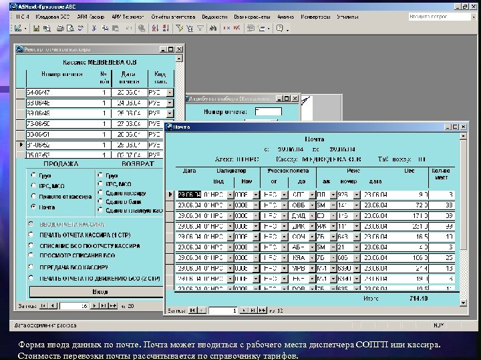This screenshot has width=481, height=360.
Task: Open destination dropdown in the СОЧ row
Action: coord(312,237)
